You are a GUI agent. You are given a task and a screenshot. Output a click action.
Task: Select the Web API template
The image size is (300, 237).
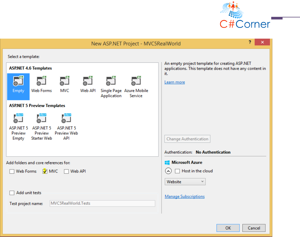pyautogui.click(x=88, y=84)
